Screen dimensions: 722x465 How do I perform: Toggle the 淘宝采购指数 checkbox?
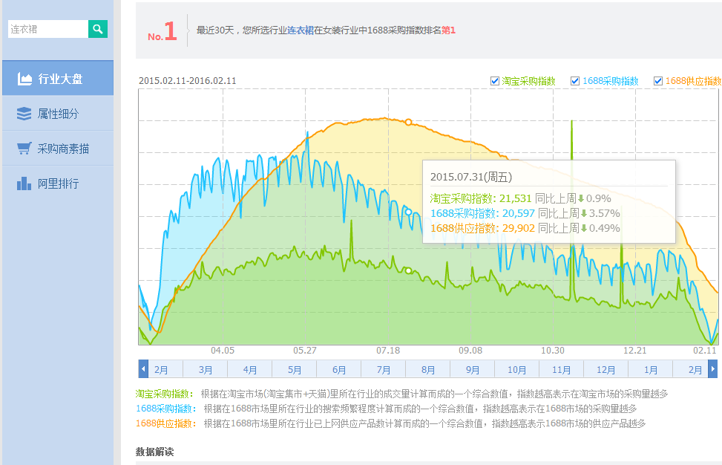point(495,81)
